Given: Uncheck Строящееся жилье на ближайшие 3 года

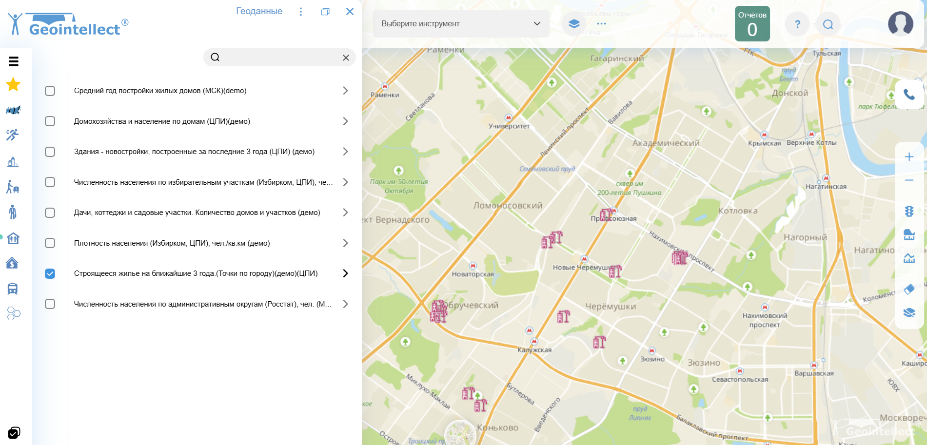Looking at the screenshot, I should (x=50, y=273).
